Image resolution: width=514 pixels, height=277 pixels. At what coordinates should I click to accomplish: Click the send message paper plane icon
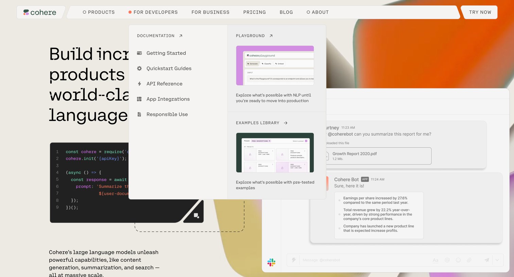[487, 260]
